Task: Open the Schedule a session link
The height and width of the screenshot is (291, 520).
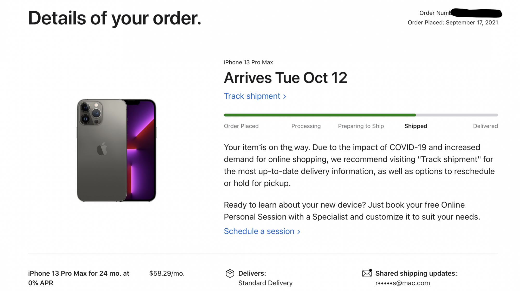Action: (259, 231)
